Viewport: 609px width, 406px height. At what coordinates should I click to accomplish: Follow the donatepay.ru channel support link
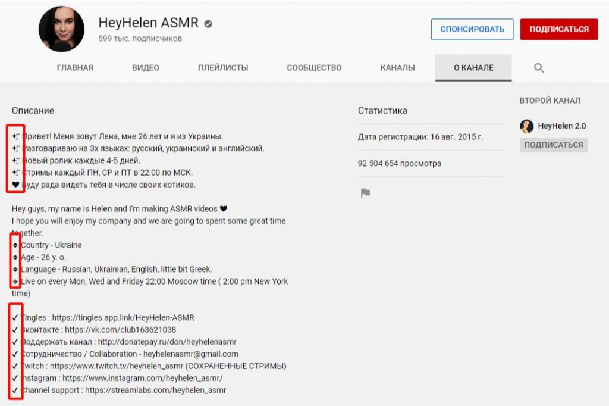point(168,342)
